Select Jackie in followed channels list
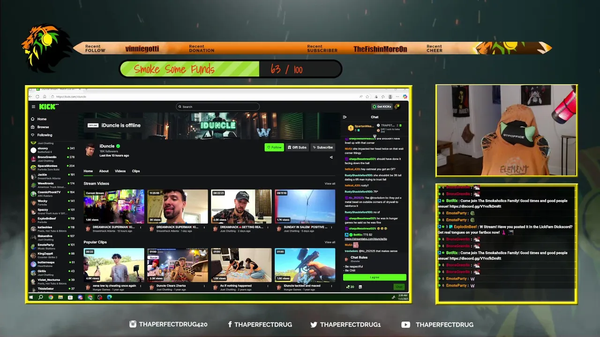Viewport: 600px width, 337px height. [52, 176]
